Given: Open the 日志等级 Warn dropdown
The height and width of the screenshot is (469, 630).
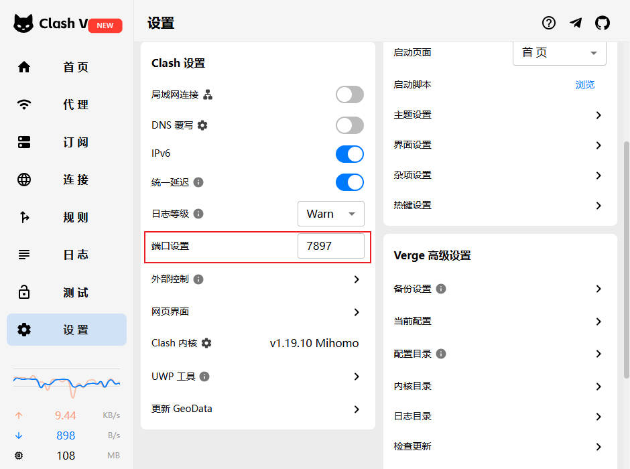Looking at the screenshot, I should point(330,214).
